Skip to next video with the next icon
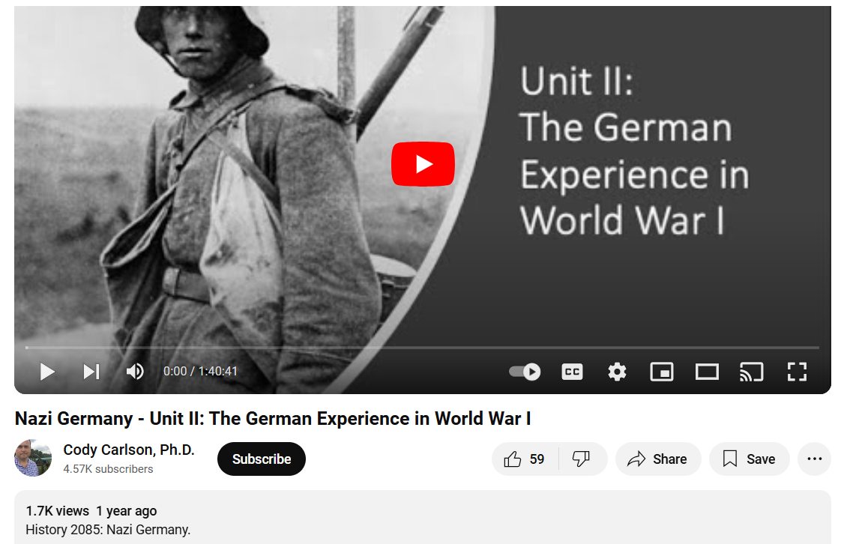 coord(91,372)
